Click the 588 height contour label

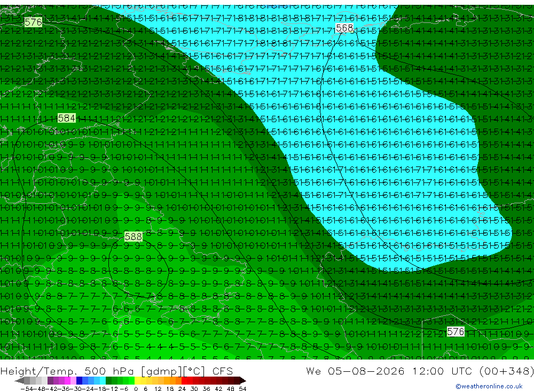pyautogui.click(x=133, y=236)
